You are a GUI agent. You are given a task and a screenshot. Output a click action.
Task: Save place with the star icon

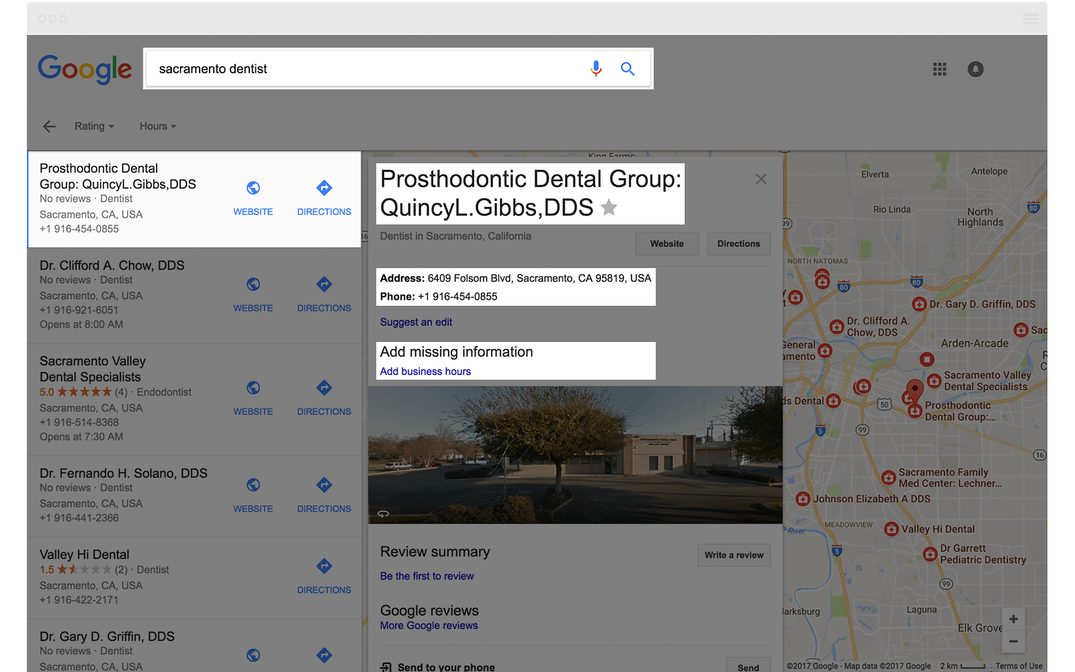[609, 208]
